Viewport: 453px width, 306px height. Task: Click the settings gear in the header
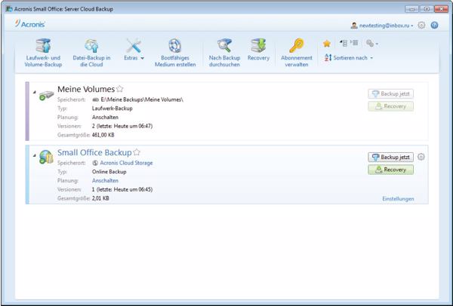click(421, 25)
